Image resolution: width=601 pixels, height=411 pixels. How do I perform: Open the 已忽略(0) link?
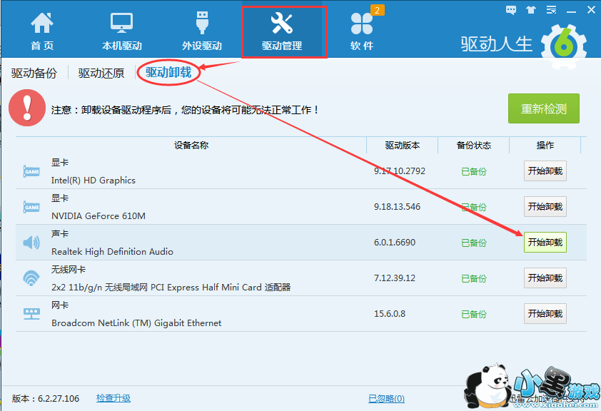386,399
